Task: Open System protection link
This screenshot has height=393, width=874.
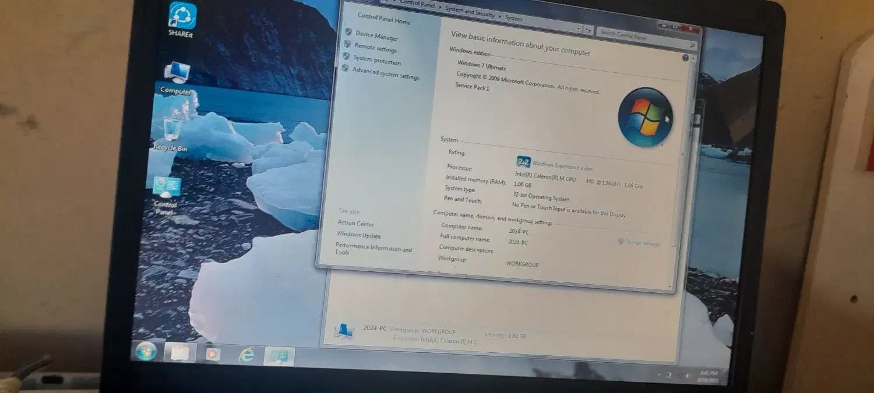Action: [377, 61]
